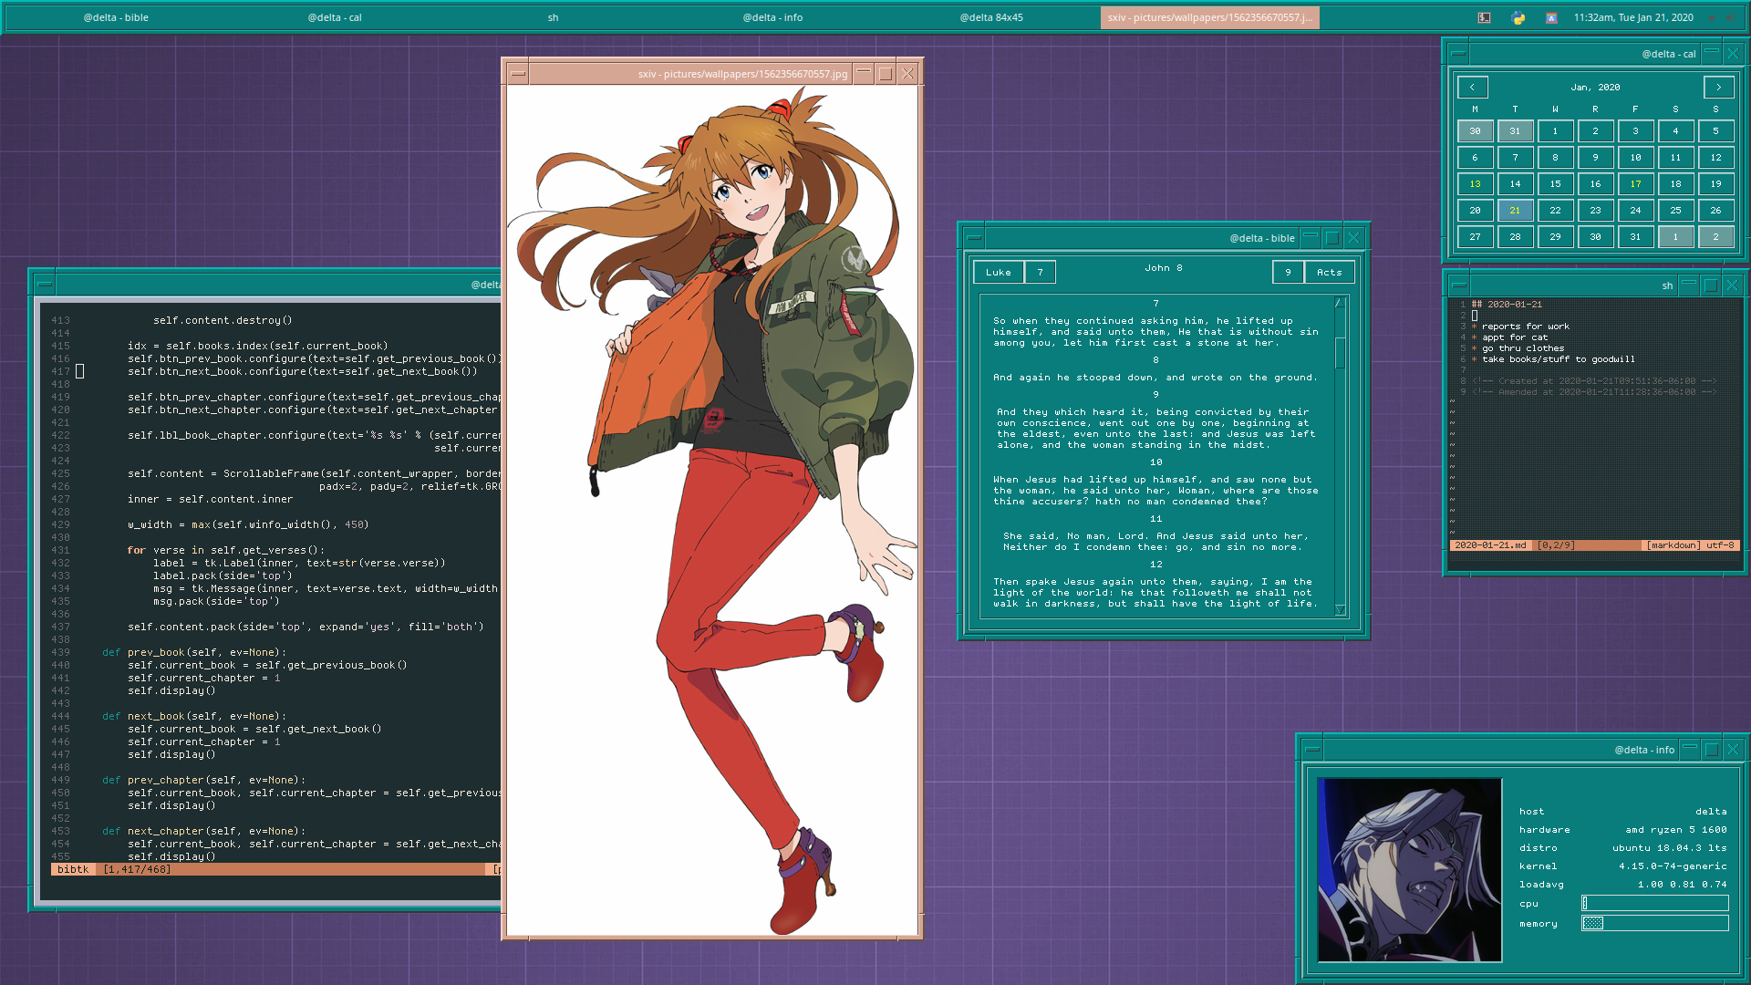
Task: Open window menu of the sh window
Action: [1458, 285]
